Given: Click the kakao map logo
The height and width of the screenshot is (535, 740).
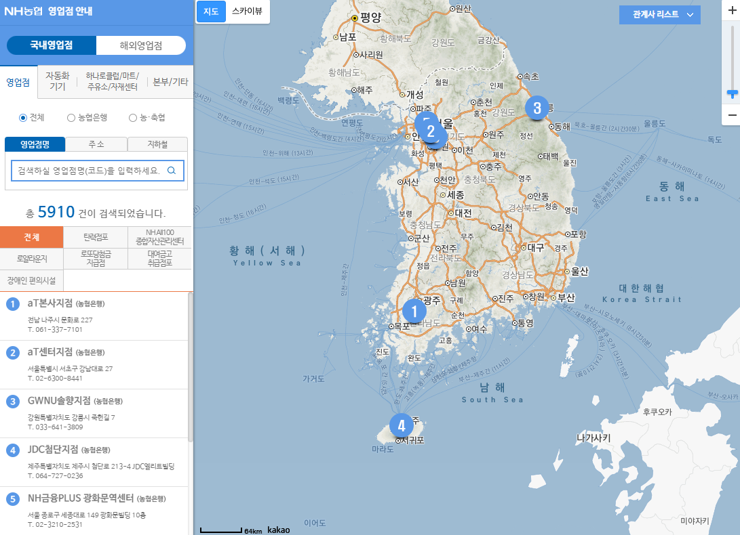Looking at the screenshot, I should 279,530.
